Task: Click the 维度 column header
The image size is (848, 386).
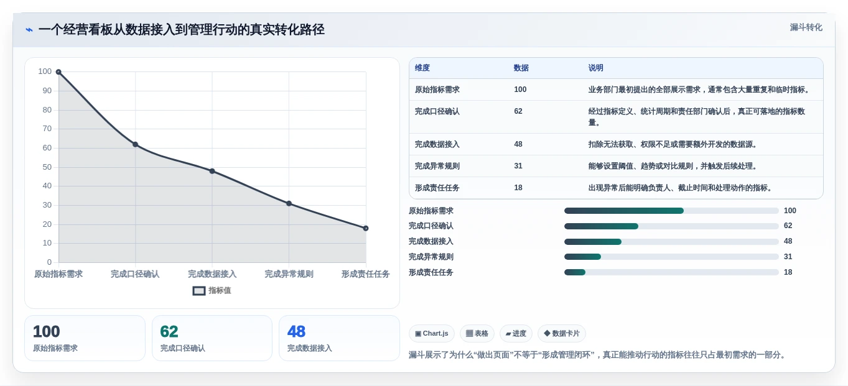Action: coord(422,68)
